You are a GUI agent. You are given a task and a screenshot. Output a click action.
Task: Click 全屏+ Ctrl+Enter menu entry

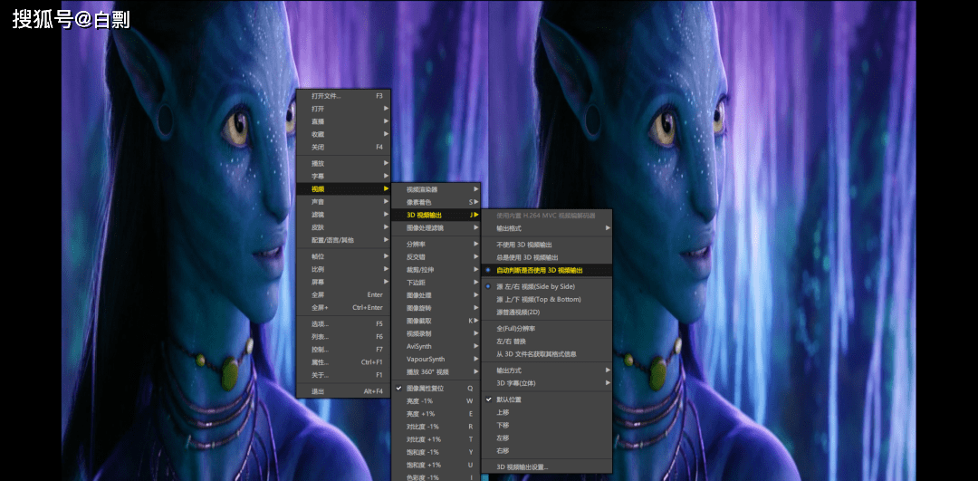(x=343, y=308)
